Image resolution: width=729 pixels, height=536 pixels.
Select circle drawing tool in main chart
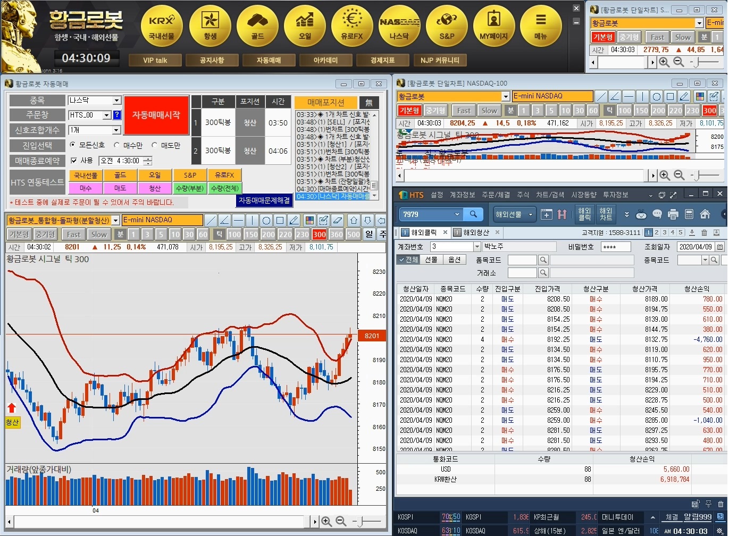point(266,220)
